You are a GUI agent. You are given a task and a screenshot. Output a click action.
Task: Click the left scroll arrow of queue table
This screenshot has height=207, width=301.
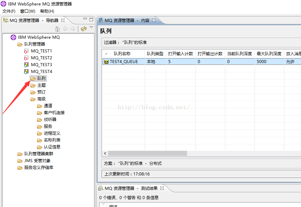105,153
